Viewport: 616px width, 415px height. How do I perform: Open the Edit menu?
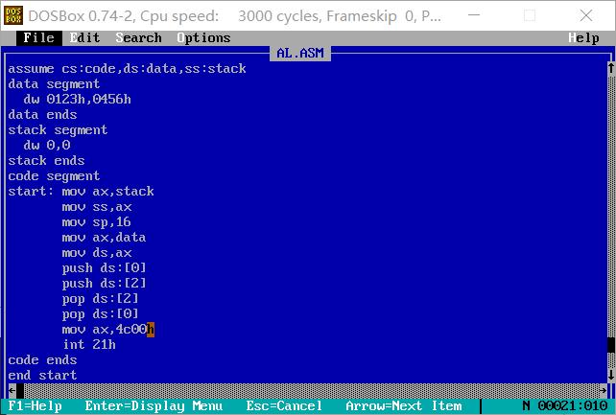(84, 37)
